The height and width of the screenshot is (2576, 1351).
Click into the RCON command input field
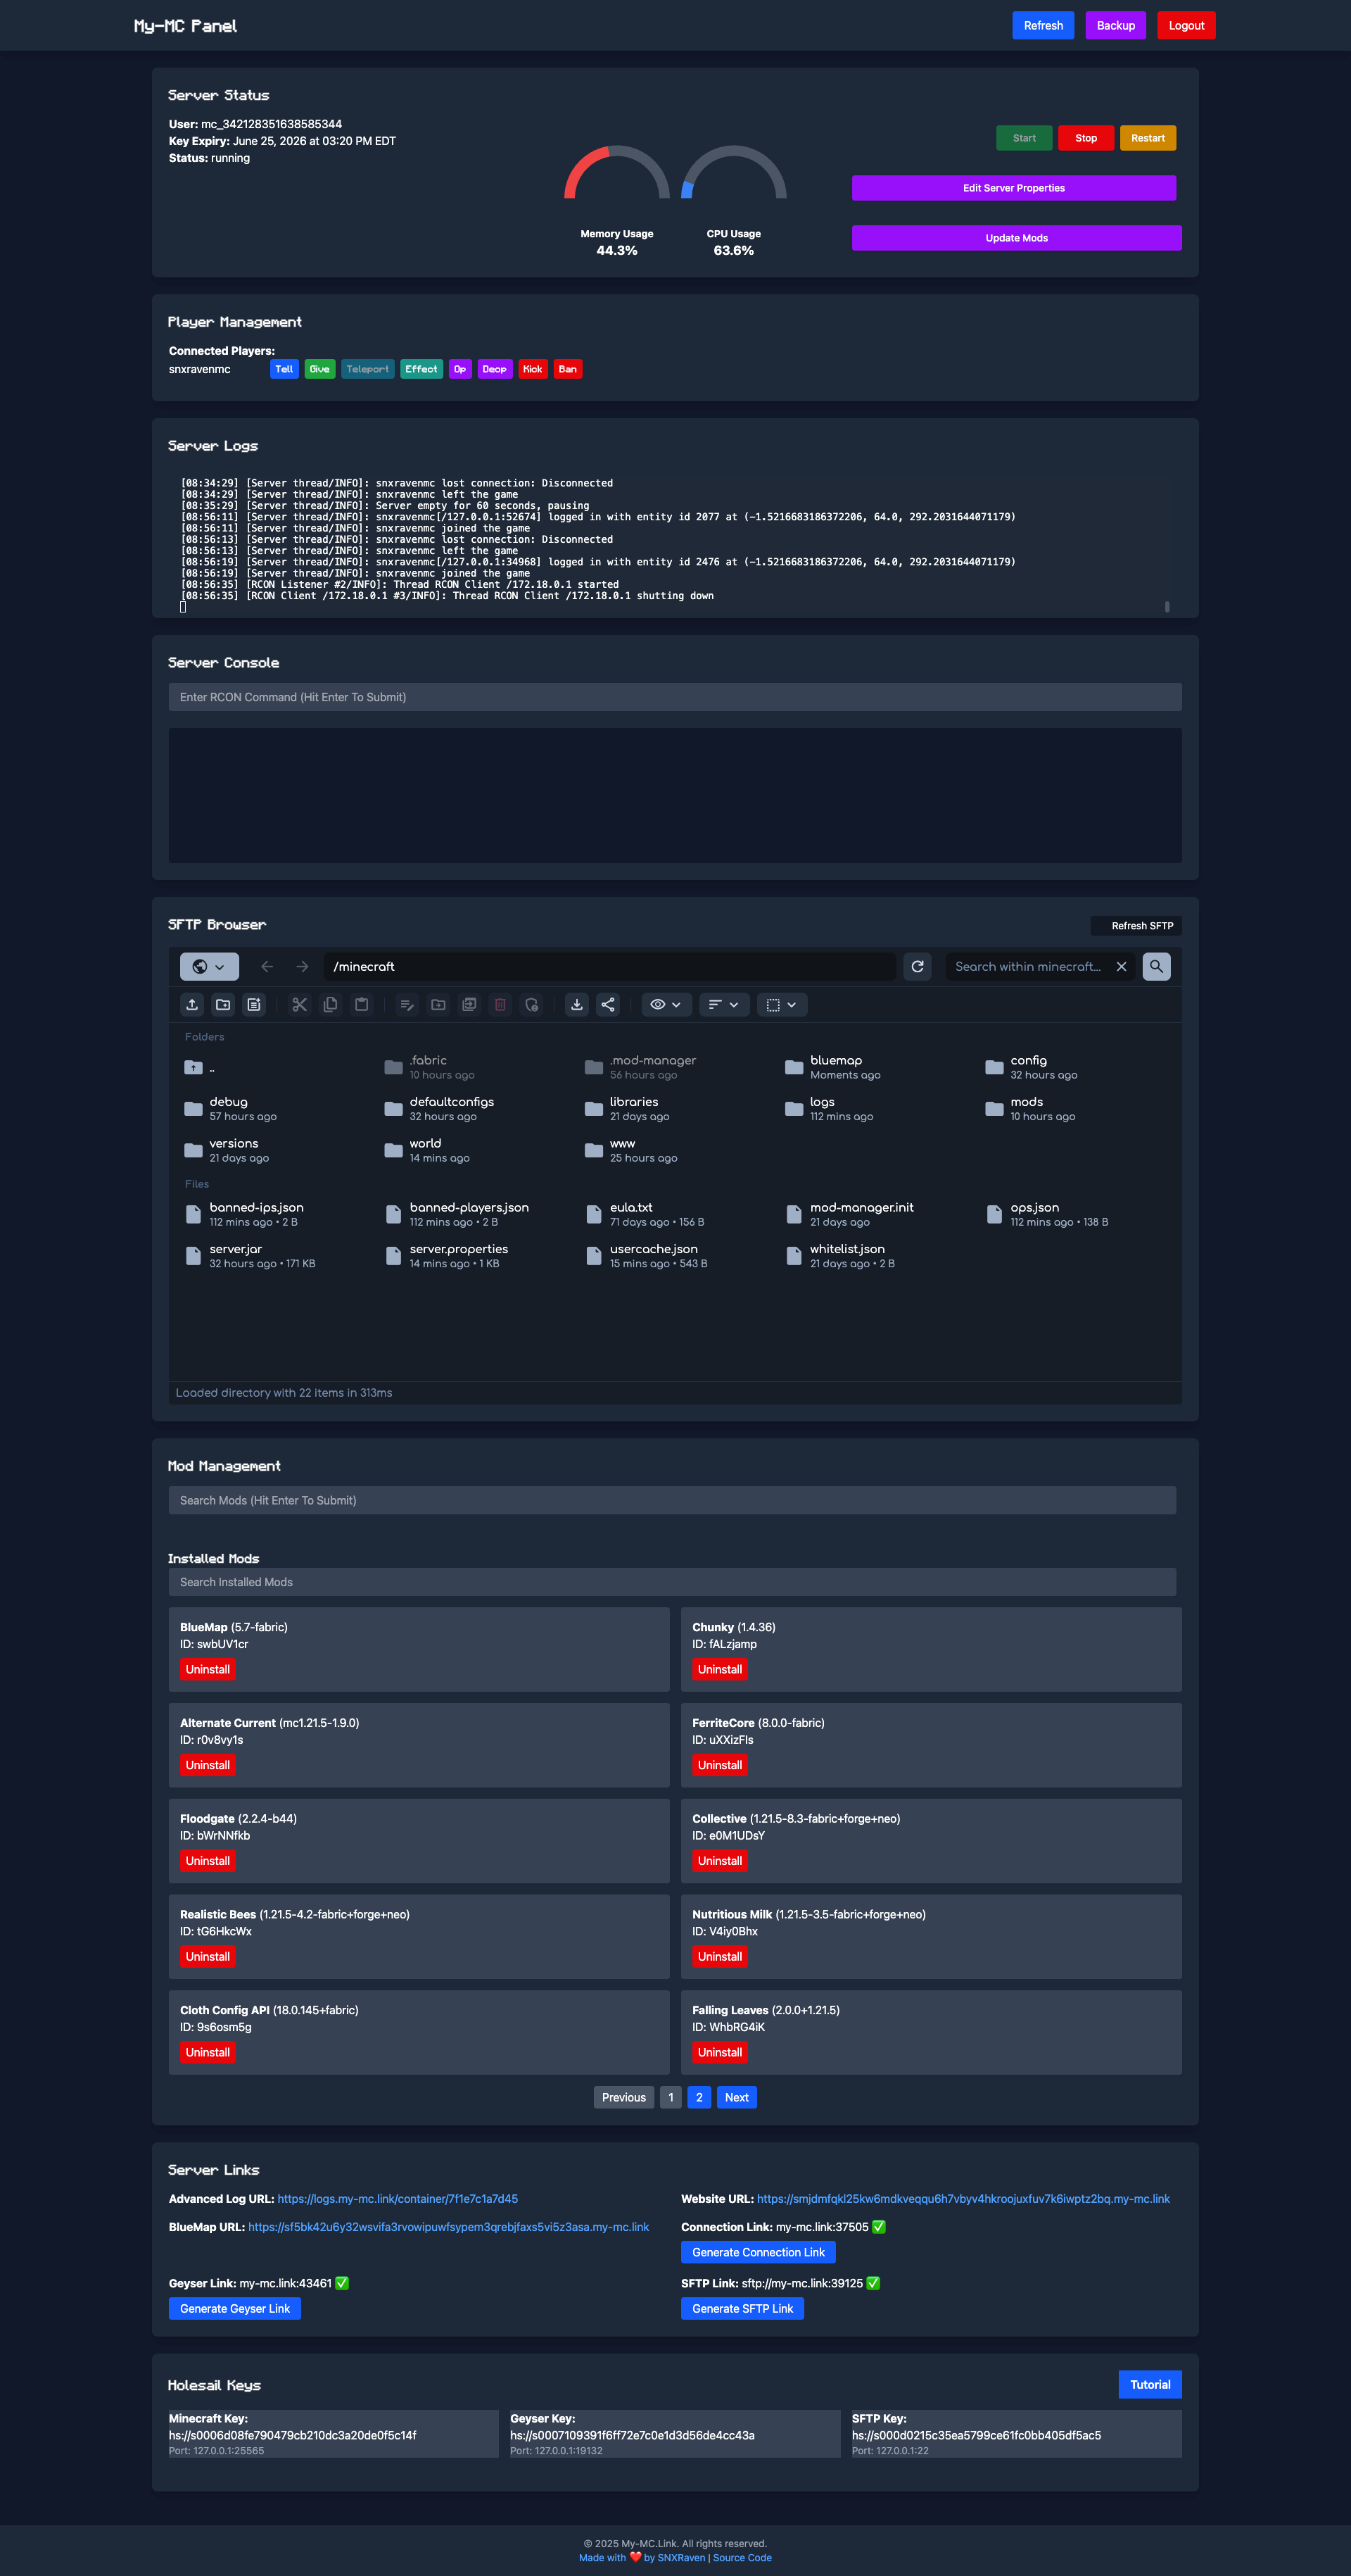[675, 697]
